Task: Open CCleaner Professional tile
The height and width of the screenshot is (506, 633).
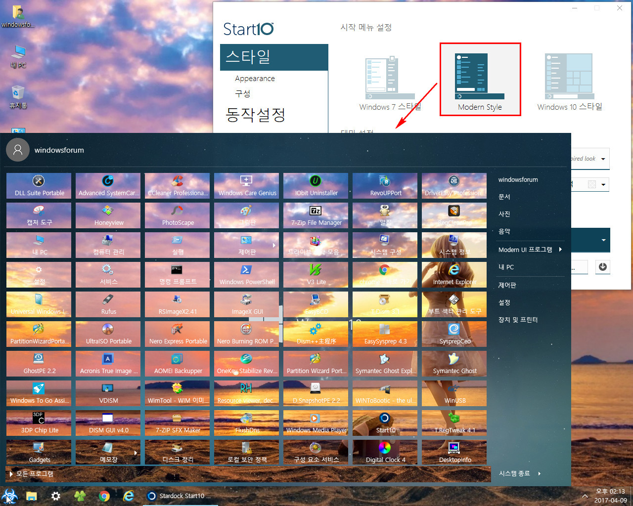Action: (178, 186)
